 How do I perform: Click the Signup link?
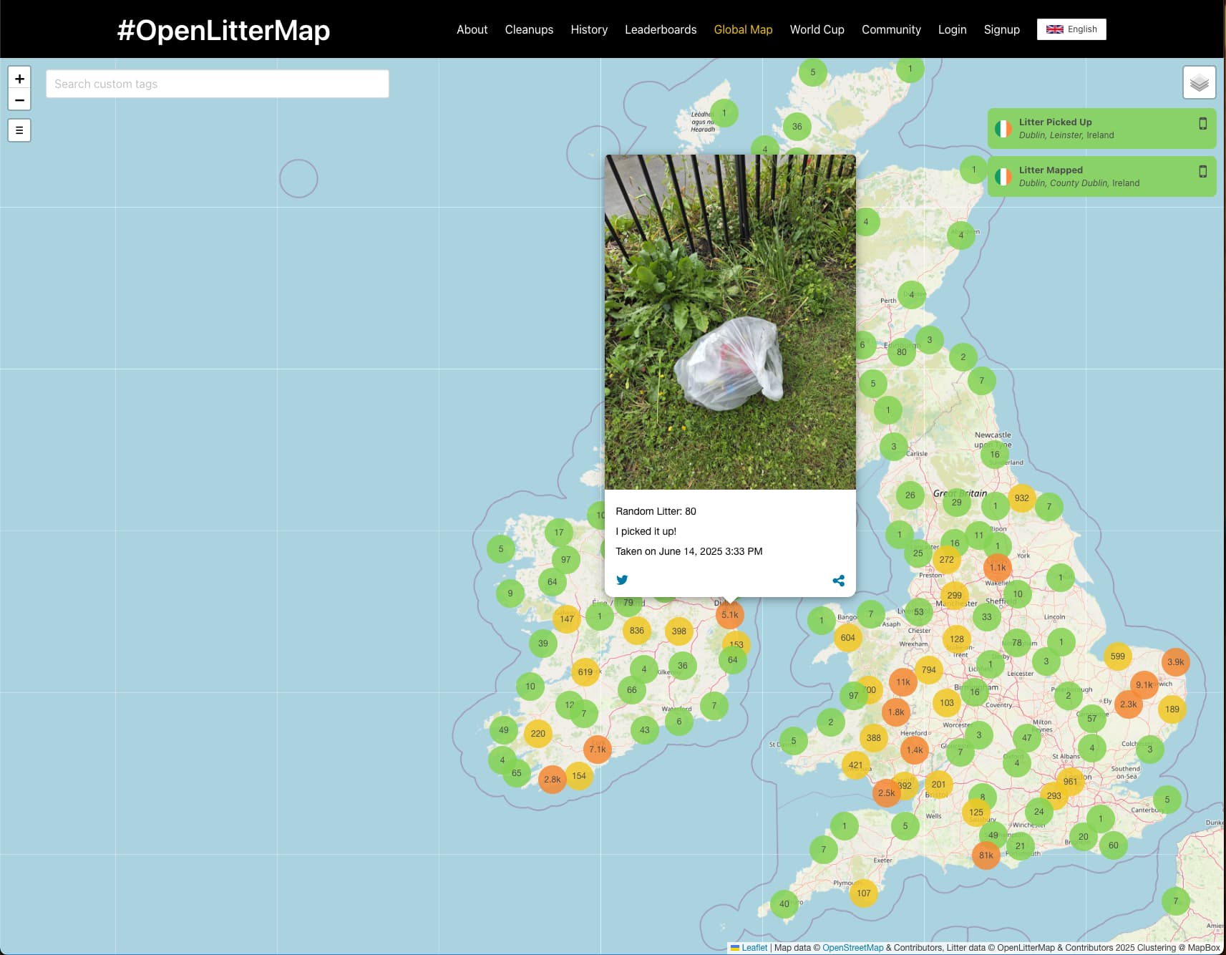[x=1001, y=29]
